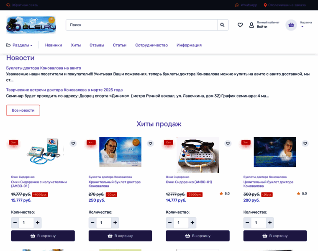Open news Творческие встречи доктора Коновалова

coord(64,90)
